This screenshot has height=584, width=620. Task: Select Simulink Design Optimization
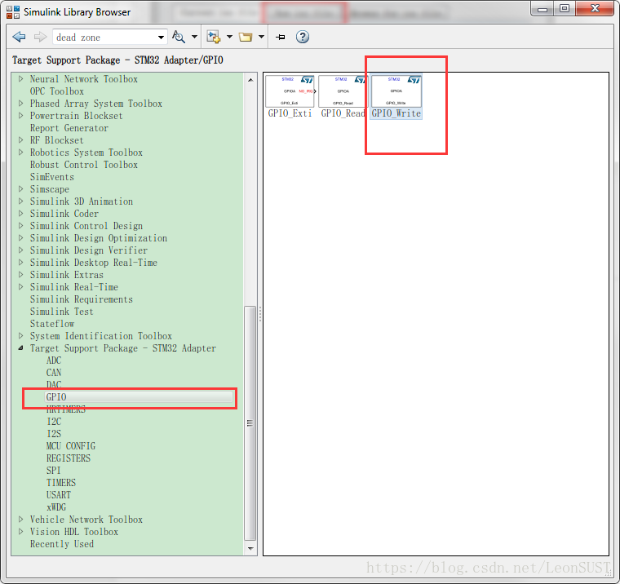click(99, 238)
